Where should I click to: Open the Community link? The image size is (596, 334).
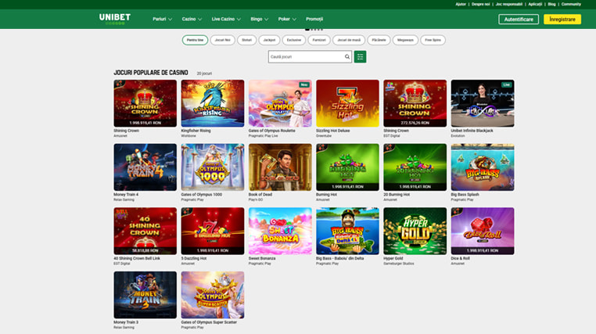571,4
